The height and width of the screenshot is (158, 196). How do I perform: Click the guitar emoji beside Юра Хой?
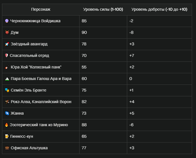(x=7, y=67)
